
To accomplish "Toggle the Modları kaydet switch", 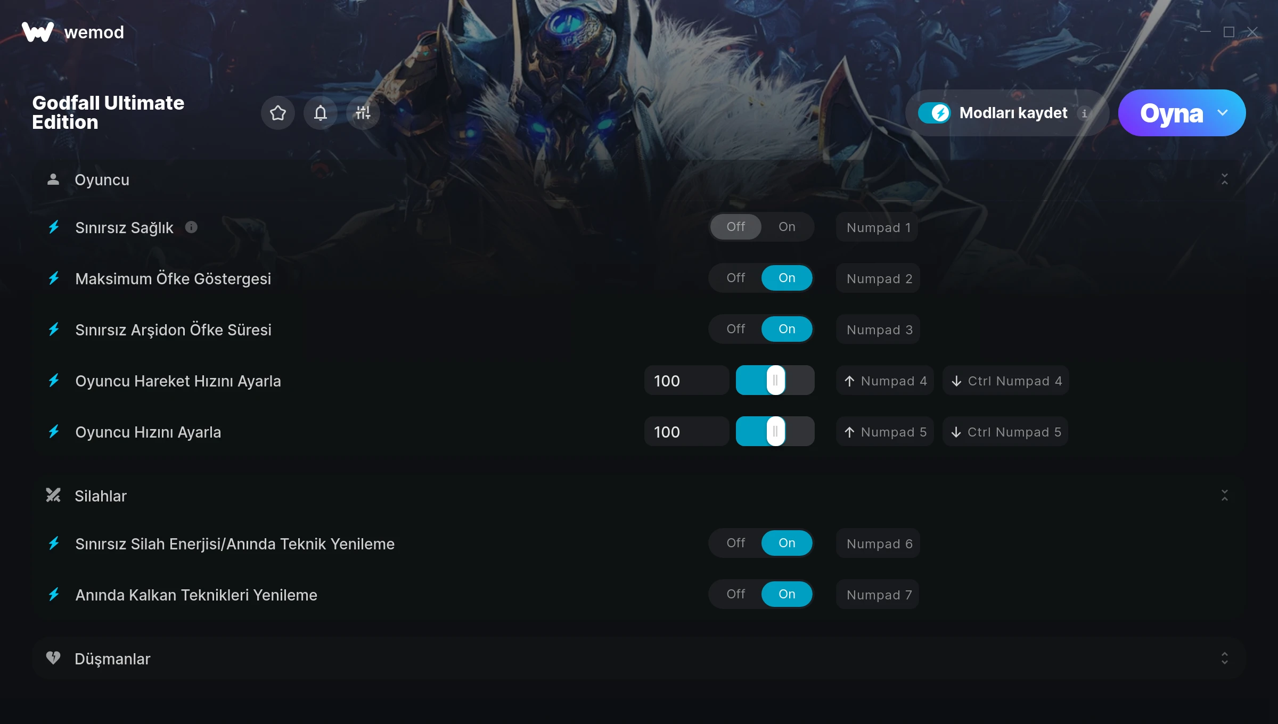I will (934, 113).
